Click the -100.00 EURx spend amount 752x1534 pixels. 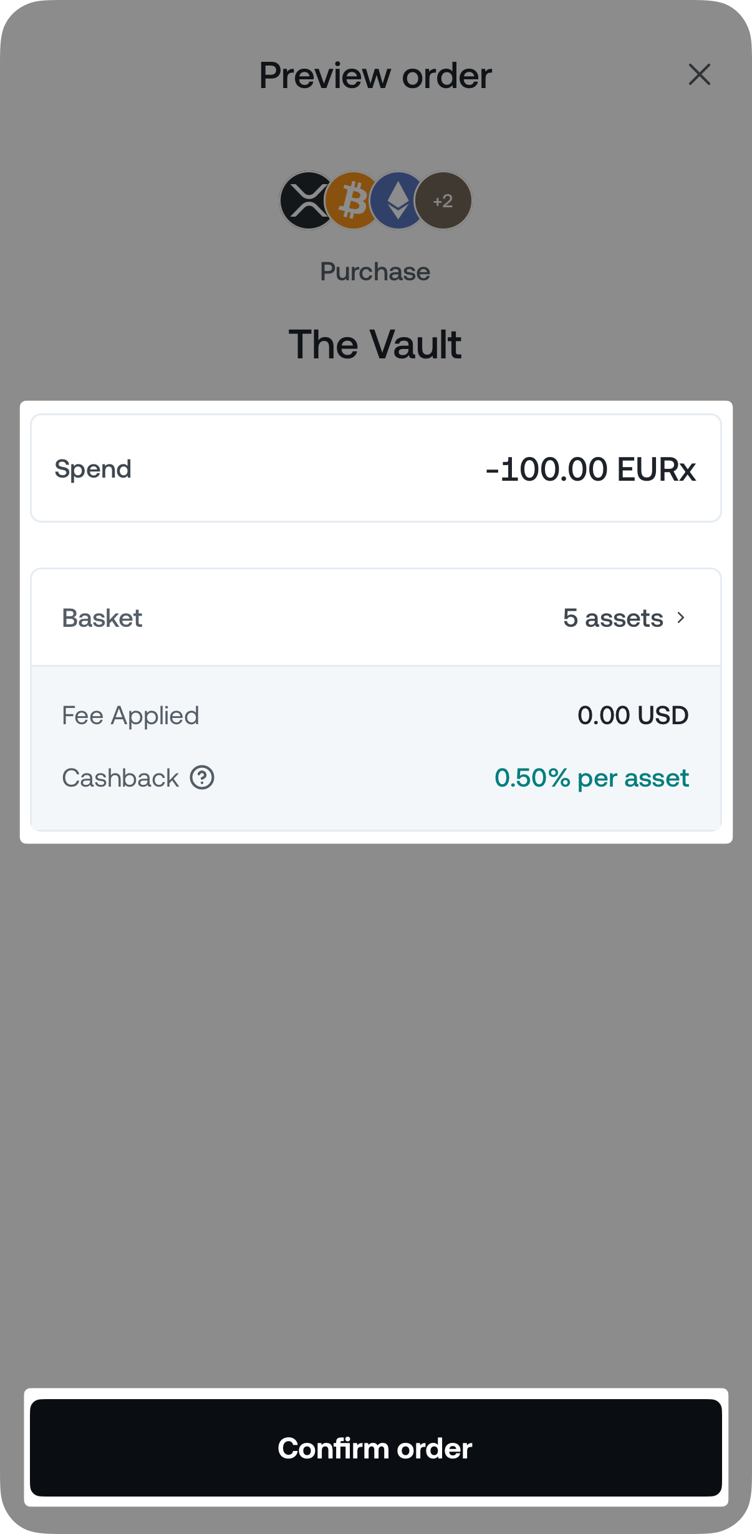[x=590, y=469]
